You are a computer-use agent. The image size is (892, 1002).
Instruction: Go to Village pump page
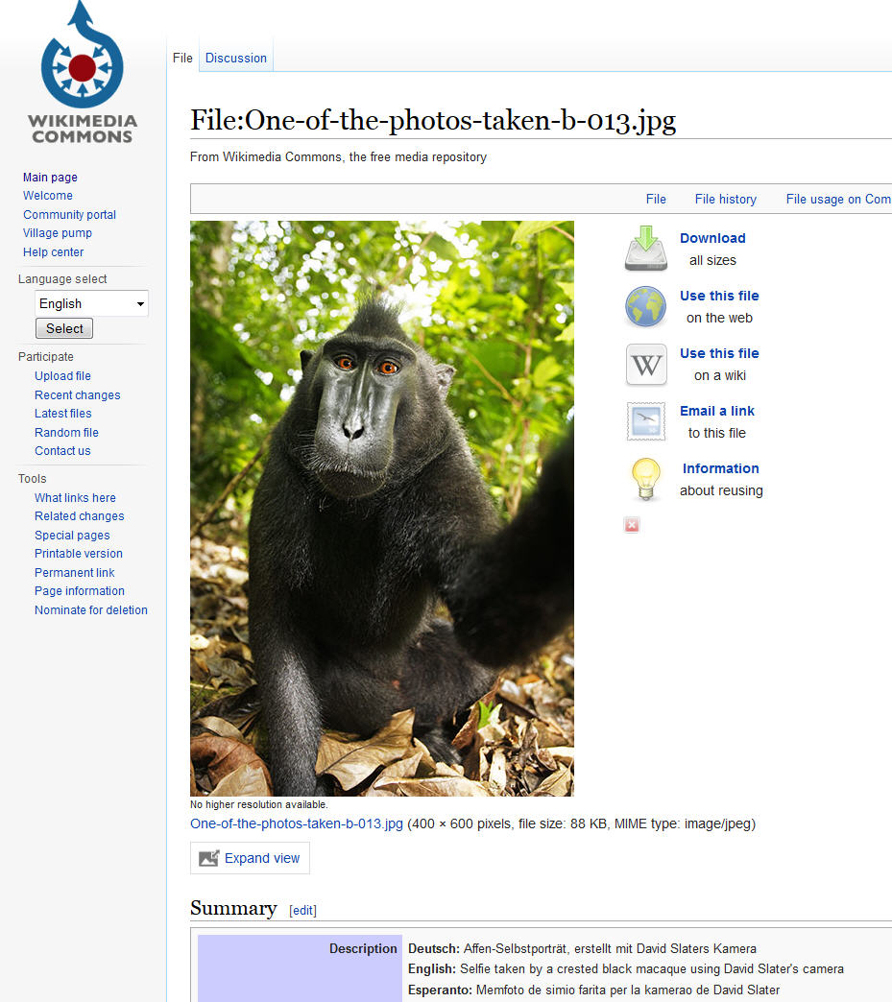coord(57,233)
